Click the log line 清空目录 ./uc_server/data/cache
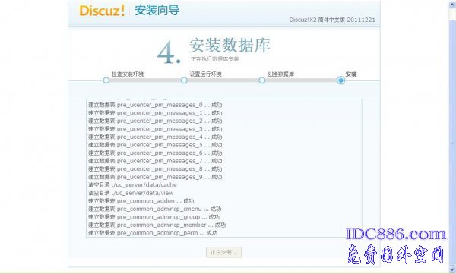This screenshot has width=456, height=274. pyautogui.click(x=132, y=184)
